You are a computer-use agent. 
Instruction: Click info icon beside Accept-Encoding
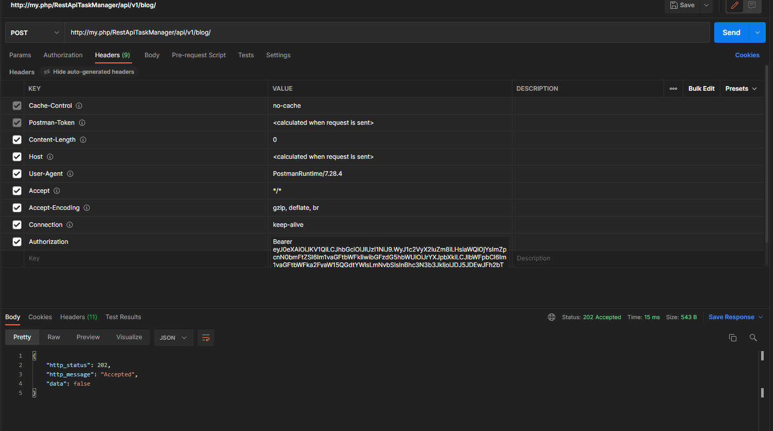(x=87, y=208)
